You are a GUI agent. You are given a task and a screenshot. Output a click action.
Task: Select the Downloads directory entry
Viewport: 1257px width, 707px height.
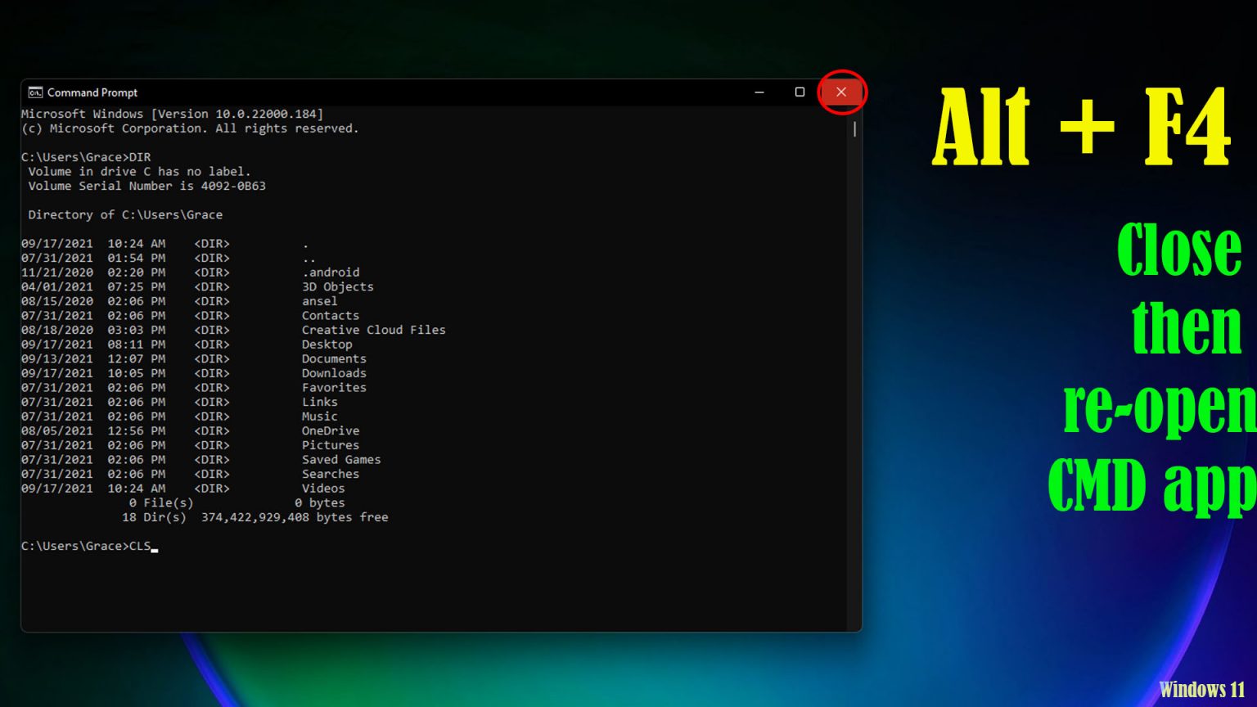pos(334,373)
